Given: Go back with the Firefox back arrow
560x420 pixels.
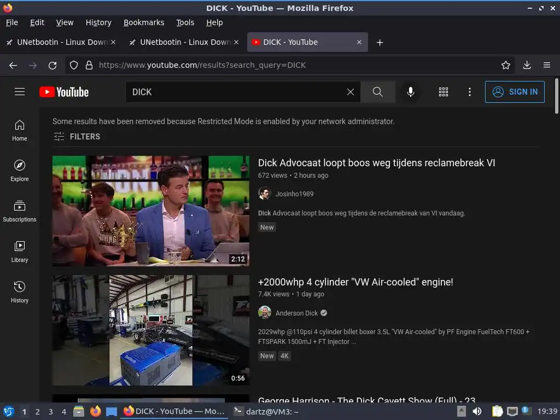Looking at the screenshot, I should 13,66.
